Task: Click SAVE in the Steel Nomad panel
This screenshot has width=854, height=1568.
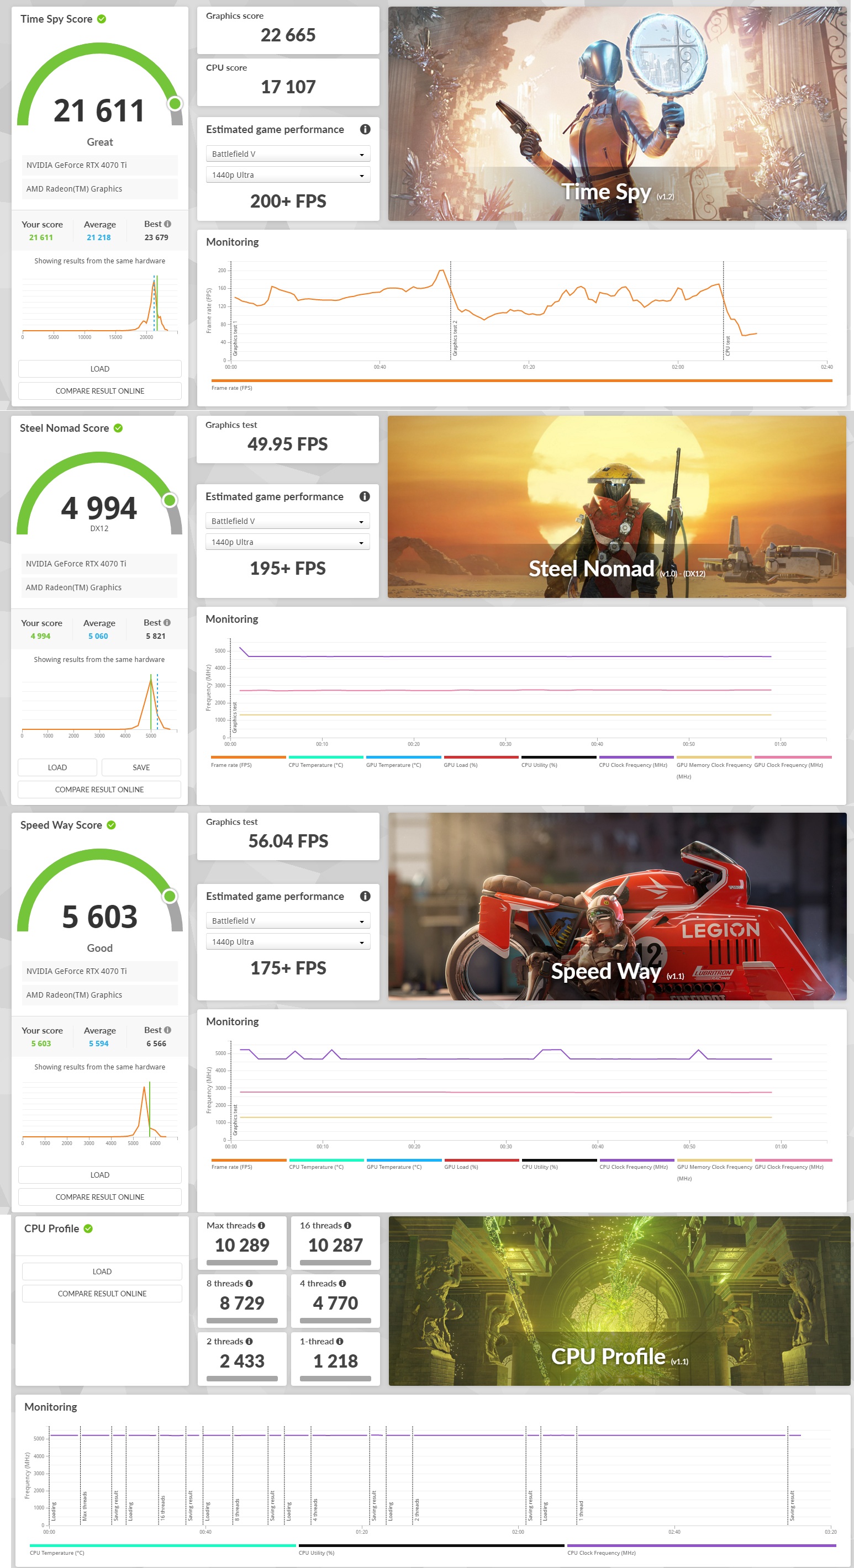Action: coord(141,767)
